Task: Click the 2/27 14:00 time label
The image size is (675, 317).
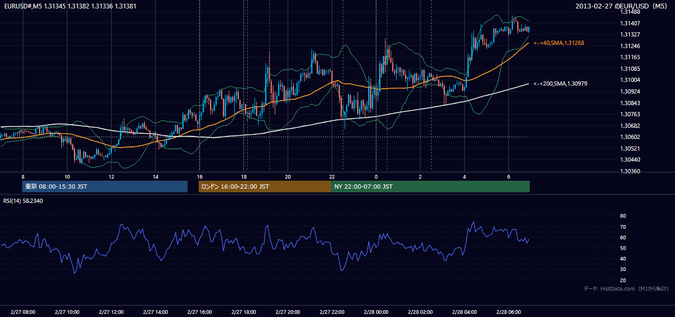Action: point(155,312)
